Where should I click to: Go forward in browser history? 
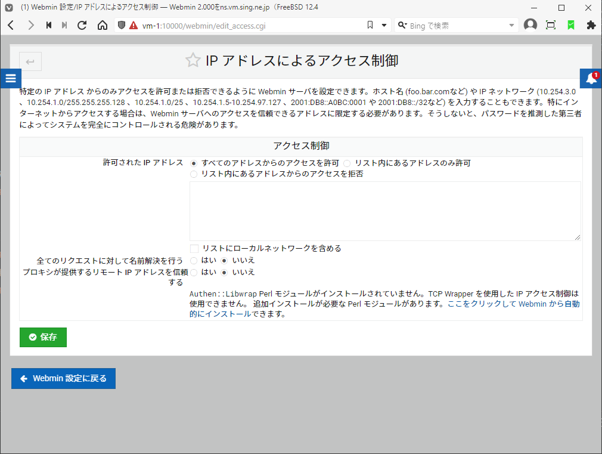pyautogui.click(x=31, y=26)
